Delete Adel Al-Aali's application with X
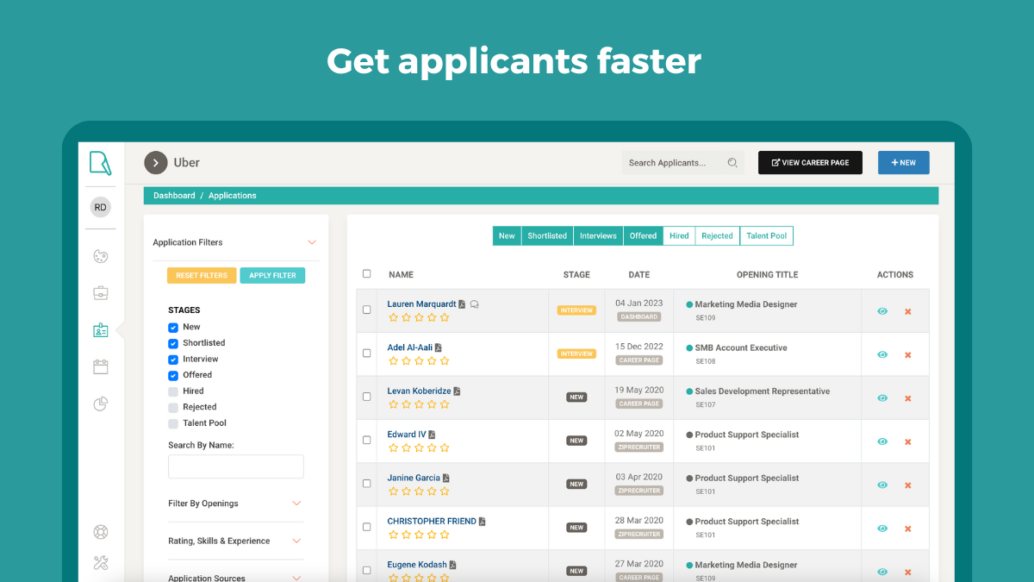The image size is (1034, 582). [907, 354]
